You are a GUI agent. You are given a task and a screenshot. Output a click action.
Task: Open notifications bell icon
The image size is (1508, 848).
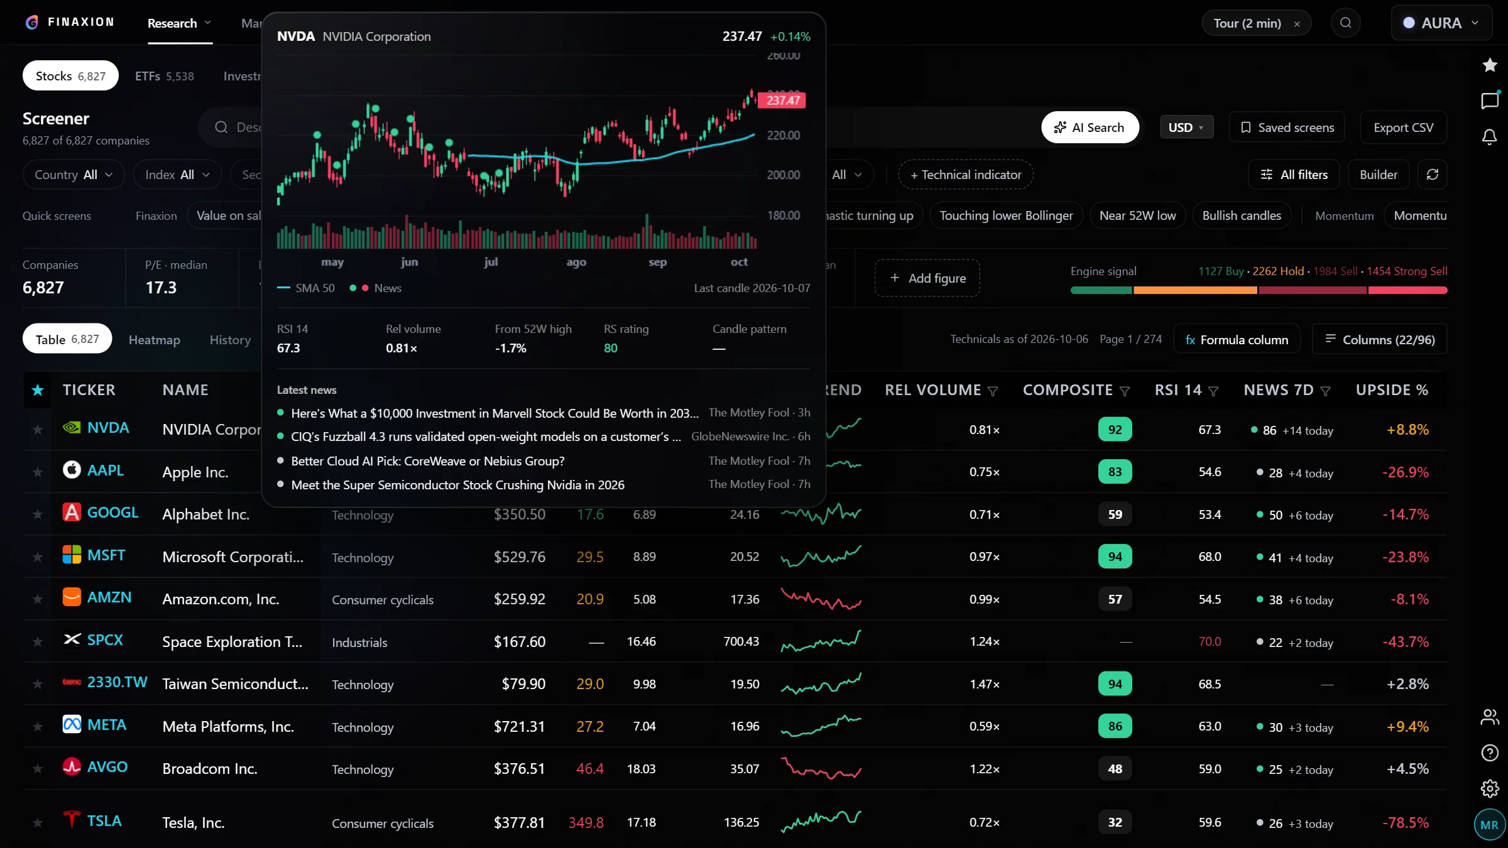[x=1490, y=137]
